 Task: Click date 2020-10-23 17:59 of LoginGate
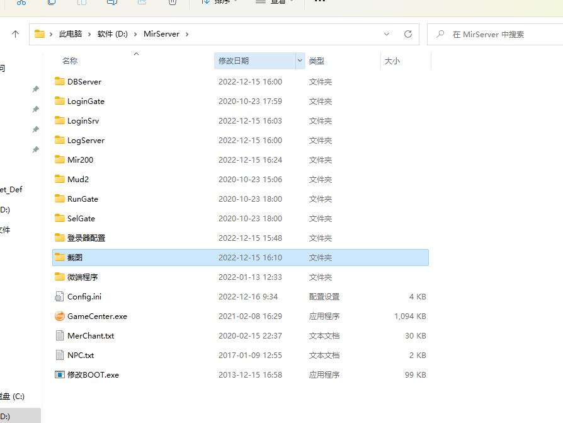pyautogui.click(x=250, y=101)
